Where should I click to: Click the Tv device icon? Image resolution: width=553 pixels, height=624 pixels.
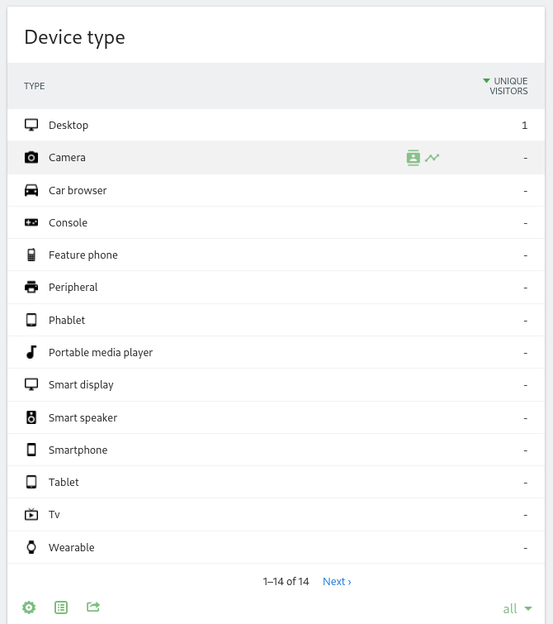31,515
